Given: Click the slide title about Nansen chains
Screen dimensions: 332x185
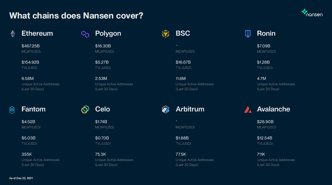Looking at the screenshot, I should pos(76,15).
